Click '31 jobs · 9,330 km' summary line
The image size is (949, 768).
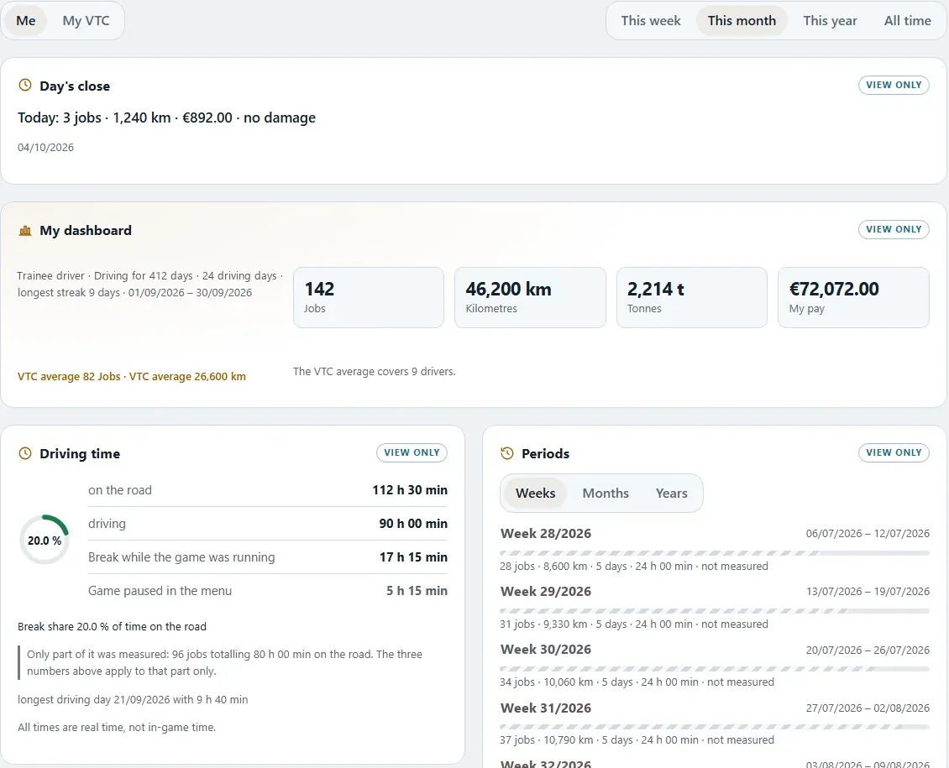(634, 624)
